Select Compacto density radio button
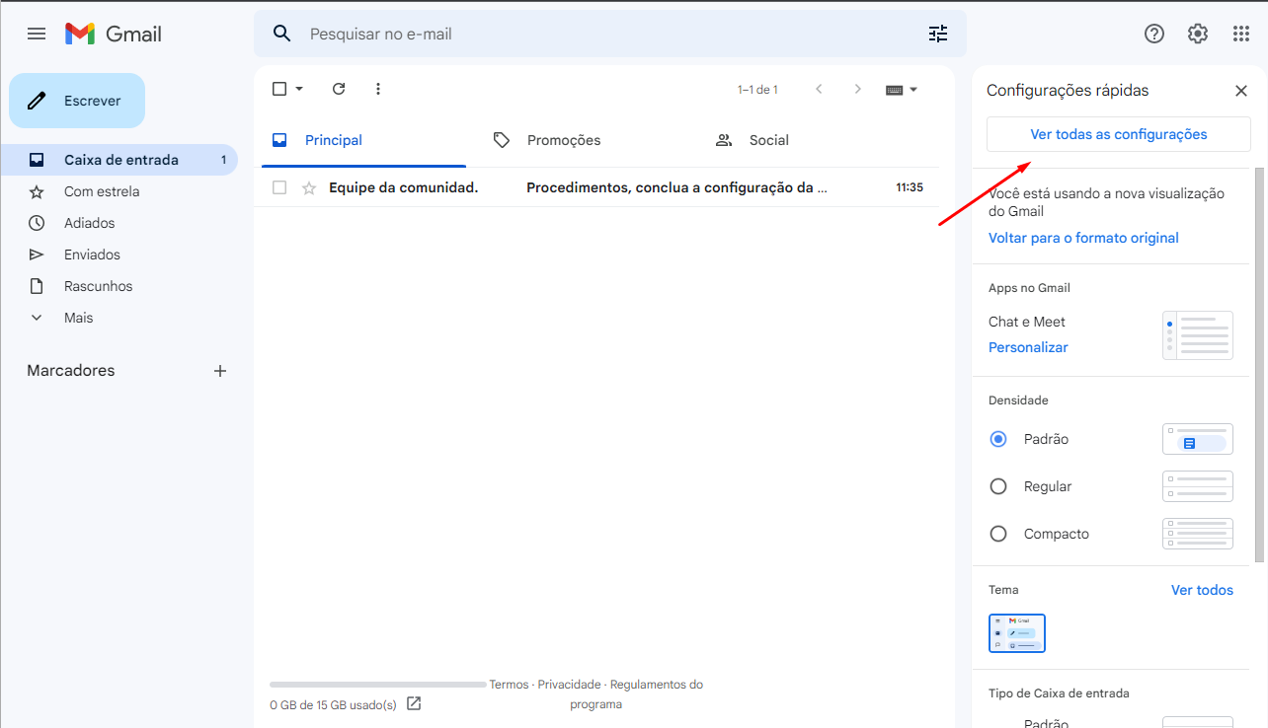Image resolution: width=1268 pixels, height=728 pixels. [x=998, y=534]
